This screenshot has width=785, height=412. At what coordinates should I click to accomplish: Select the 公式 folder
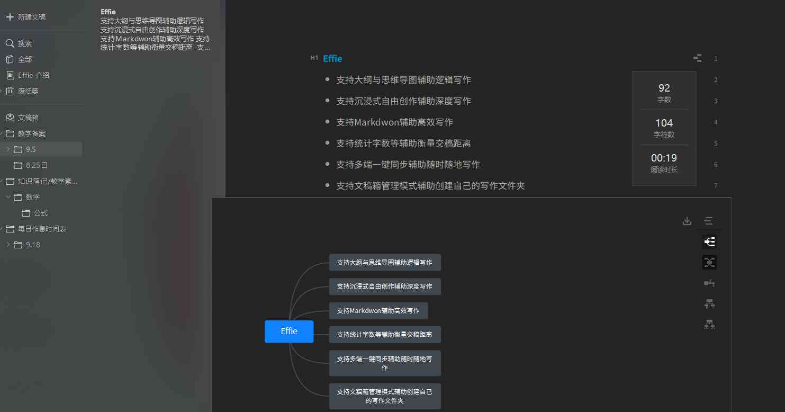pos(41,213)
